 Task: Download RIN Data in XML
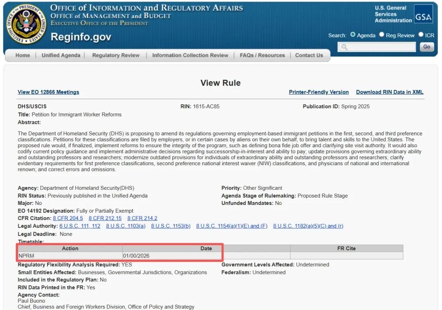tap(390, 92)
